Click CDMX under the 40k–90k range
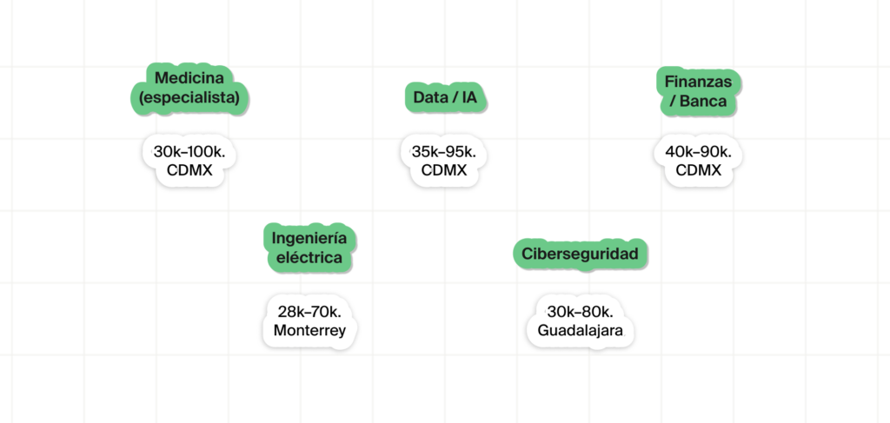This screenshot has height=423, width=890. click(x=698, y=170)
